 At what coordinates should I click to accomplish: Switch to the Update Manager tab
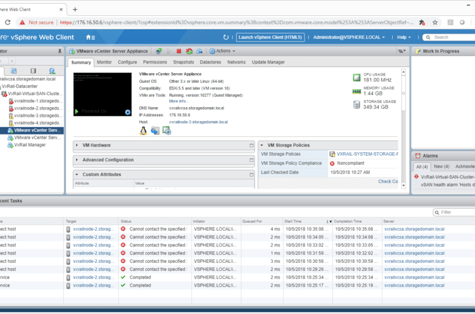coord(268,62)
